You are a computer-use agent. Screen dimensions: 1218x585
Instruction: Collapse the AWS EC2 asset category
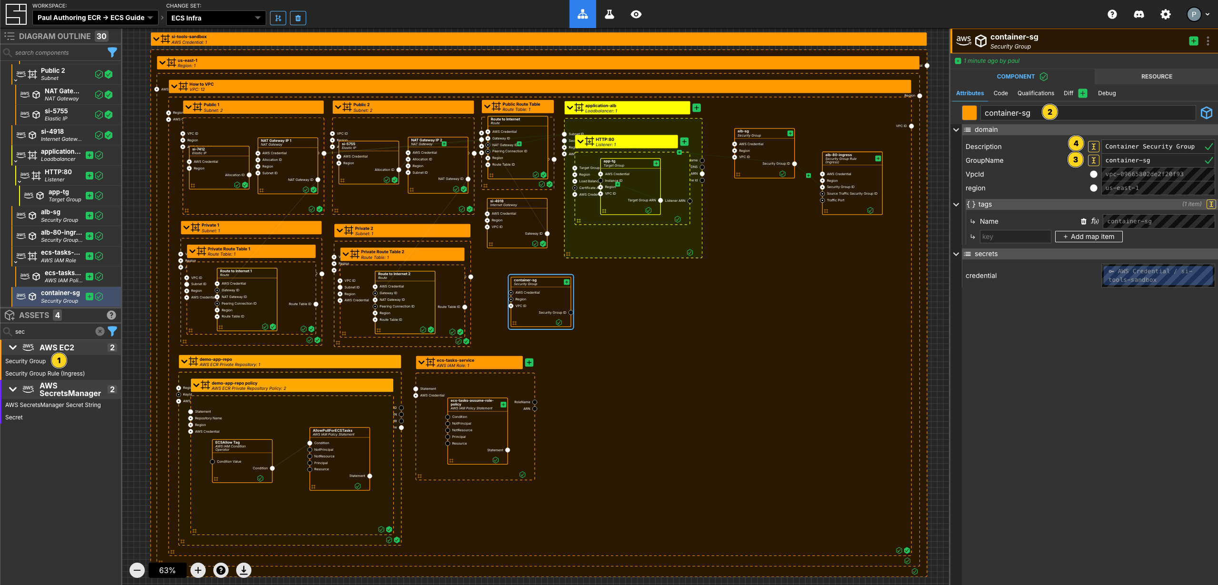(x=13, y=347)
